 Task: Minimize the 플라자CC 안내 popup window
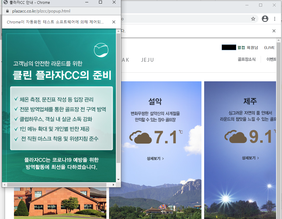click(87, 2)
